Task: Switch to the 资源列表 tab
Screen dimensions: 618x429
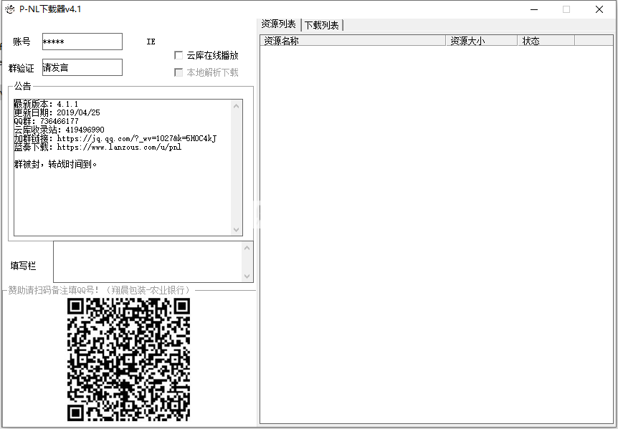Action: [279, 24]
